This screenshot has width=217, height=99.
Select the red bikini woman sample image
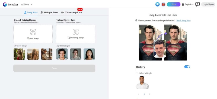point(19,54)
